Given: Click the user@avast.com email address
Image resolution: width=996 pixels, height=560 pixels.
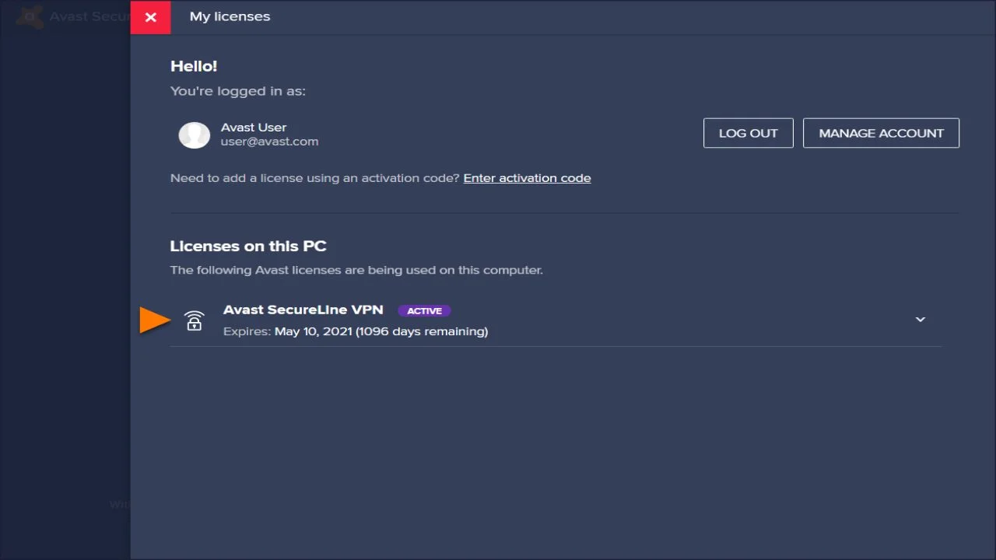Looking at the screenshot, I should pyautogui.click(x=269, y=142).
